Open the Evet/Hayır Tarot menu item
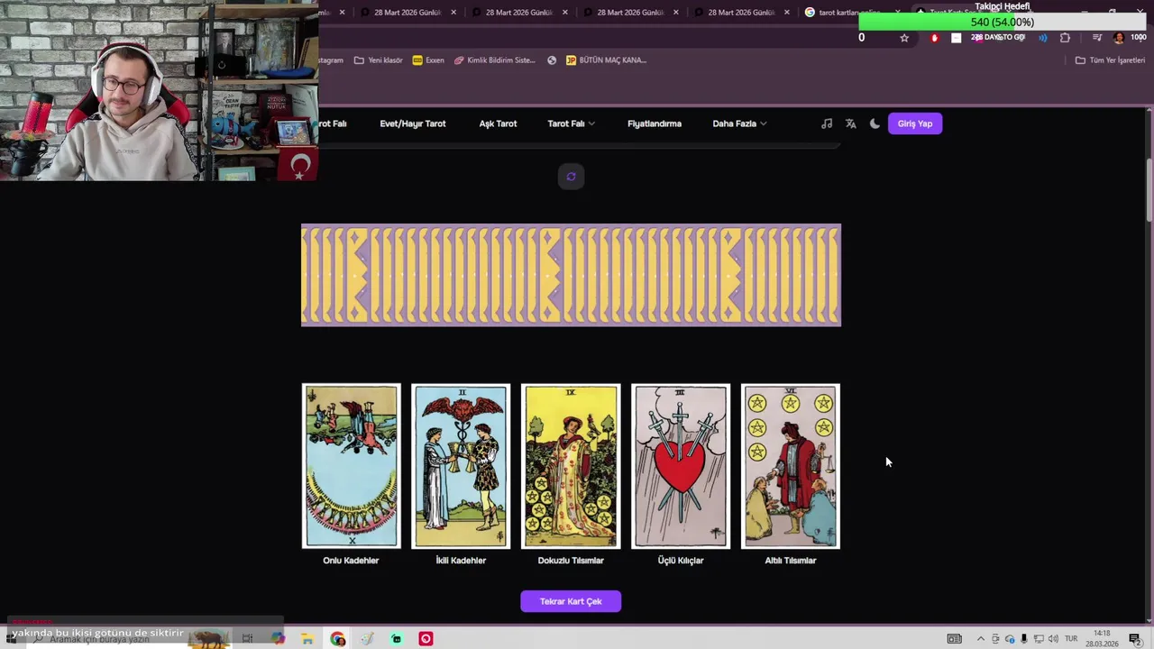The height and width of the screenshot is (649, 1154). click(x=413, y=123)
